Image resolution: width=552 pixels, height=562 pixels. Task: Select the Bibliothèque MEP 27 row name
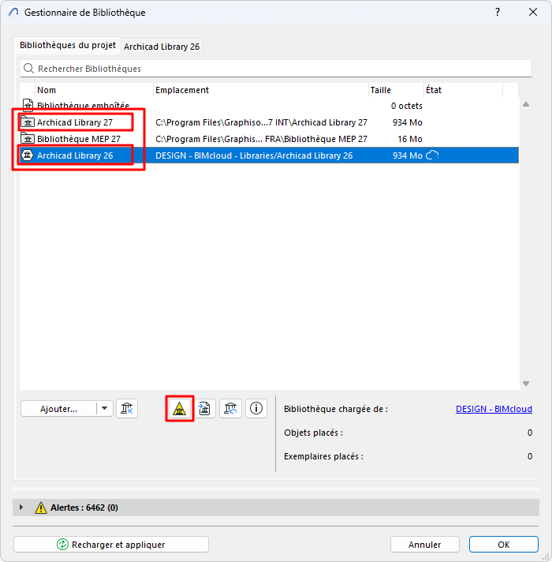tap(79, 139)
